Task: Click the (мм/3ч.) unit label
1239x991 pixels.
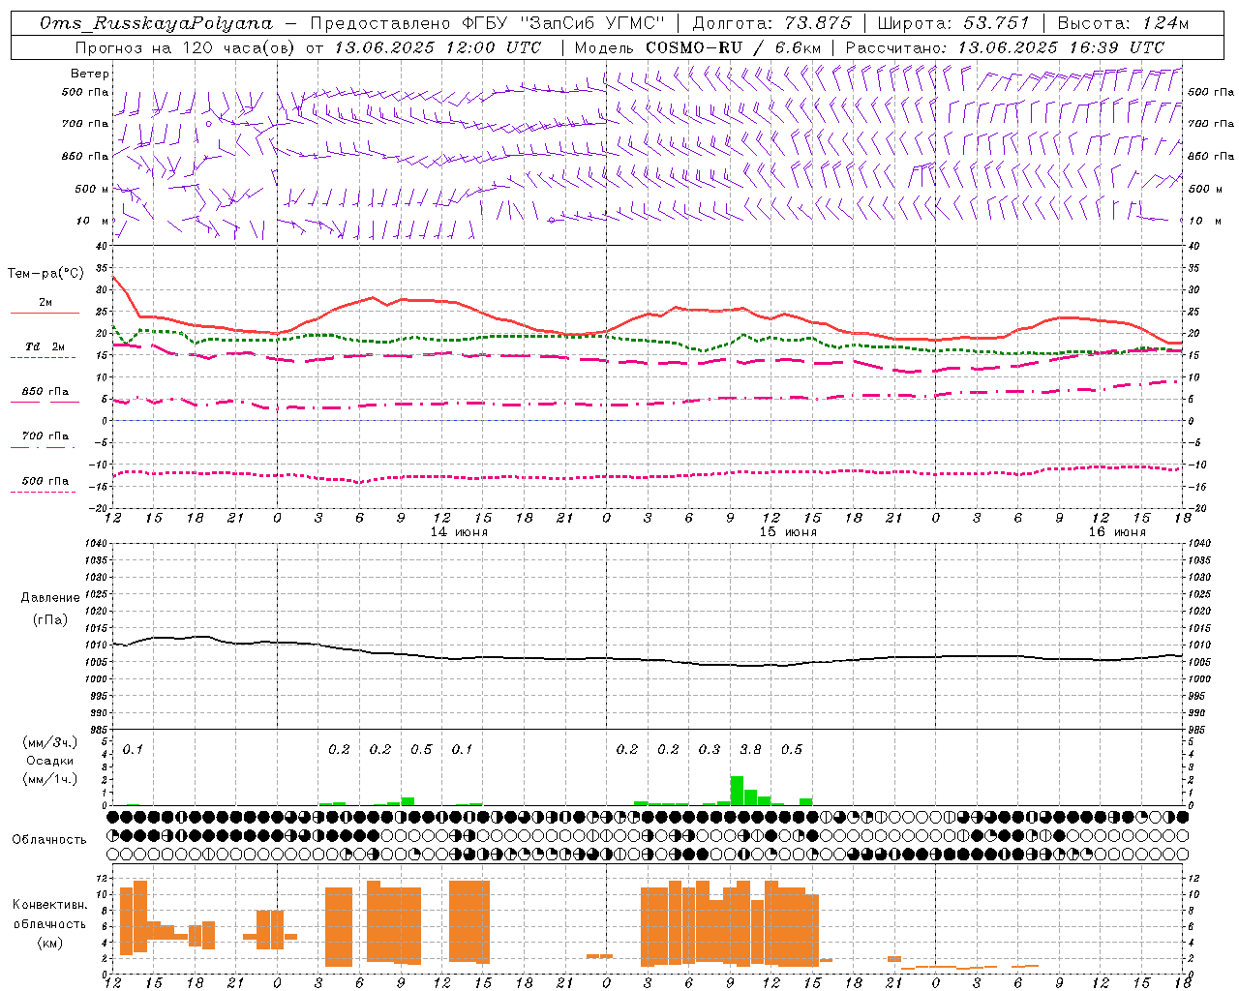Action: [x=49, y=742]
